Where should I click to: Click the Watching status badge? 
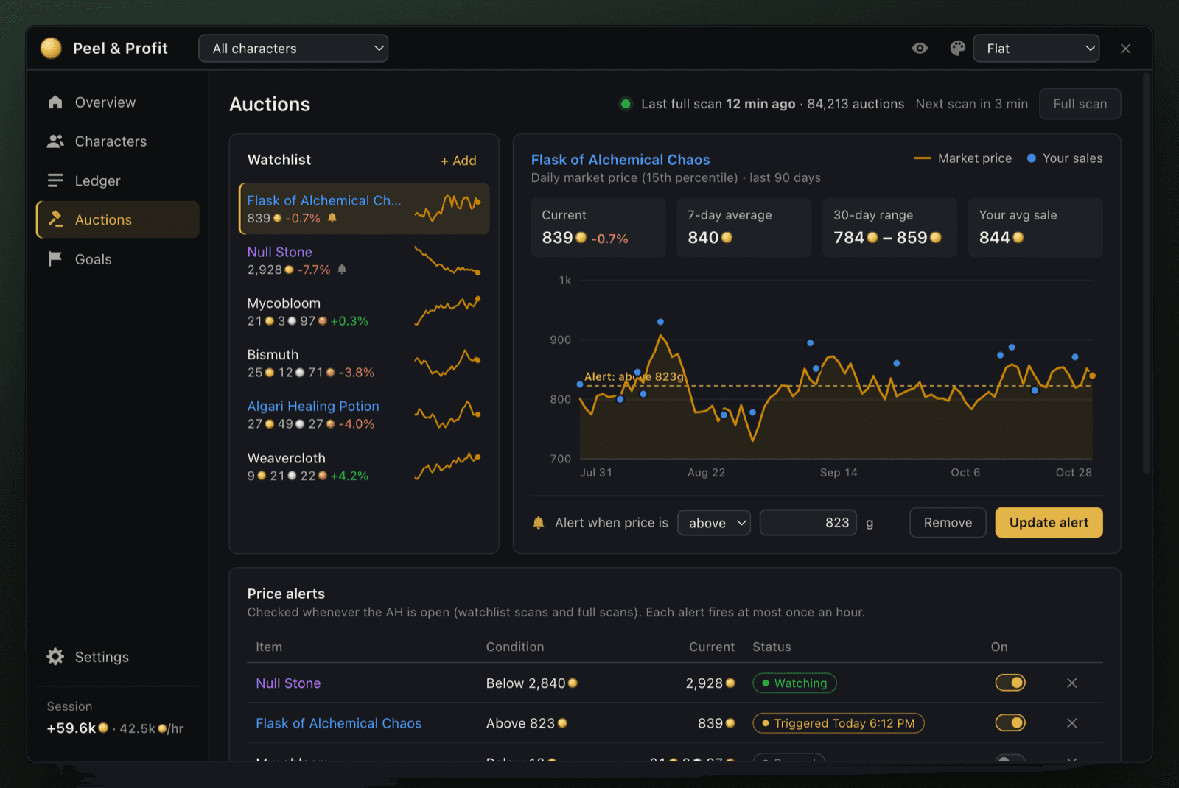(x=794, y=683)
